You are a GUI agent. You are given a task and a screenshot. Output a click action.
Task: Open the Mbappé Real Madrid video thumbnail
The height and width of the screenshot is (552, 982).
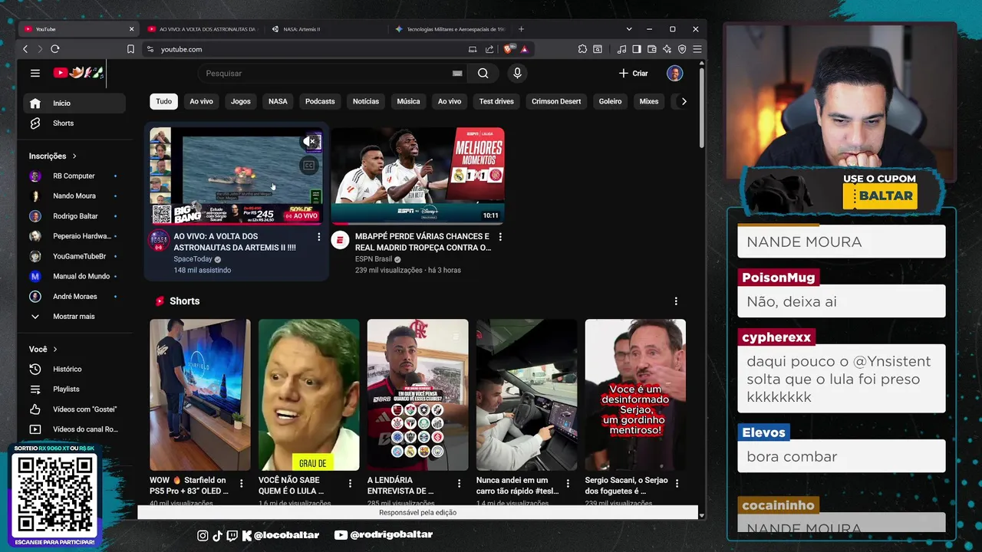tap(417, 176)
